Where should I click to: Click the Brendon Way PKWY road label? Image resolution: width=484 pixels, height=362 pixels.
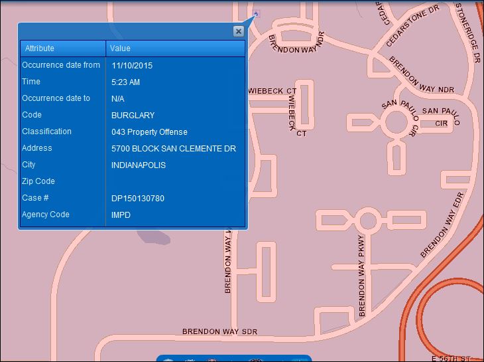(362, 275)
